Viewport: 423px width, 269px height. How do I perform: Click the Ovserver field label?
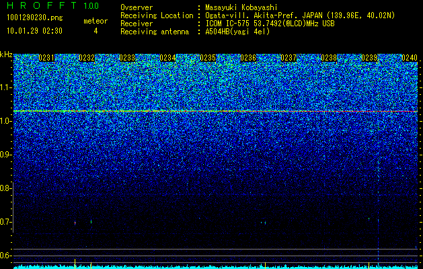[x=137, y=7]
